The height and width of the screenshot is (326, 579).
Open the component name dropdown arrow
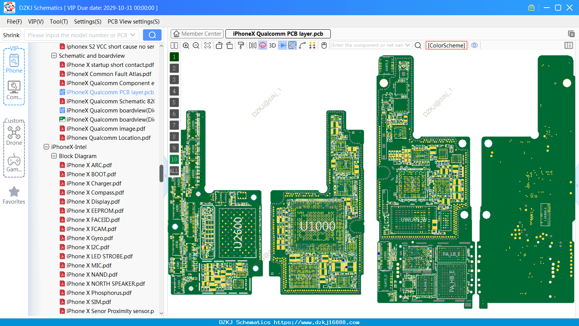(x=408, y=45)
